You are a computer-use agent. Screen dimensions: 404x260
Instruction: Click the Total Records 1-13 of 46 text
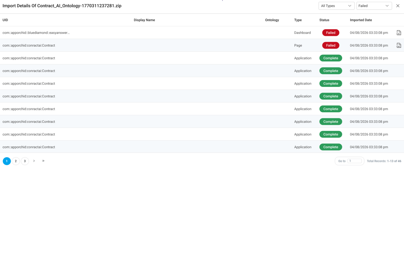pyautogui.click(x=384, y=161)
